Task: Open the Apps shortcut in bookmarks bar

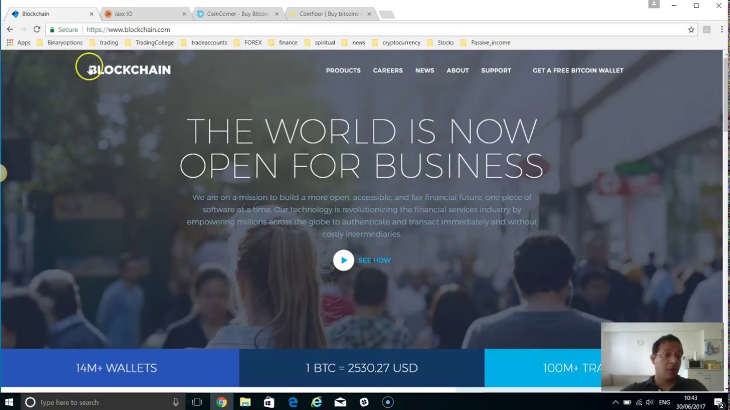Action: pos(18,43)
